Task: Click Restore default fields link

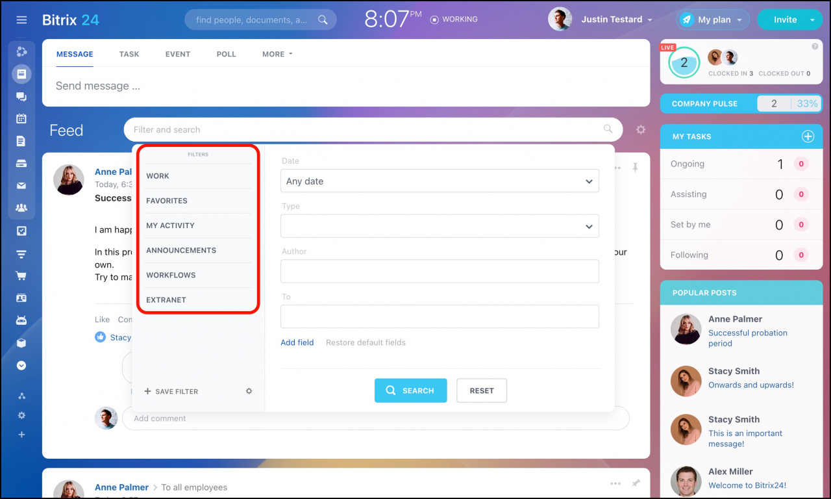Action: [366, 342]
